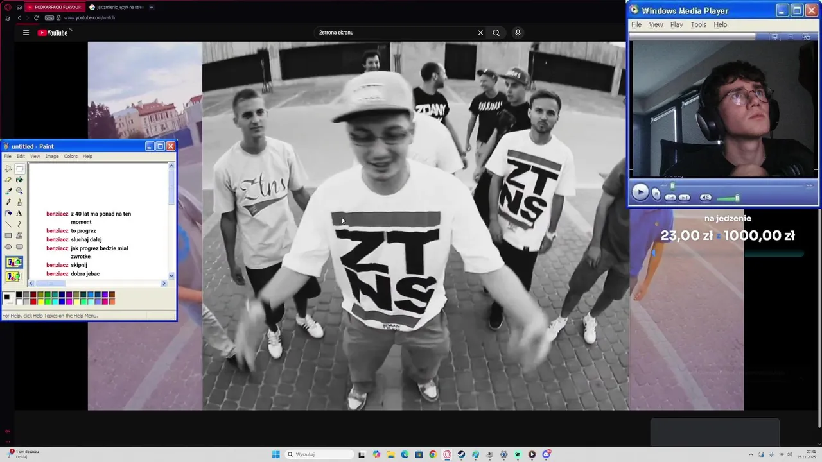Image resolution: width=822 pixels, height=462 pixels.
Task: Select the Text tool in Paint
Action: coord(20,213)
